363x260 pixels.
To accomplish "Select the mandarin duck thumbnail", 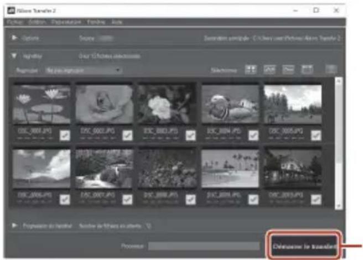I will pyautogui.click(x=230, y=104).
